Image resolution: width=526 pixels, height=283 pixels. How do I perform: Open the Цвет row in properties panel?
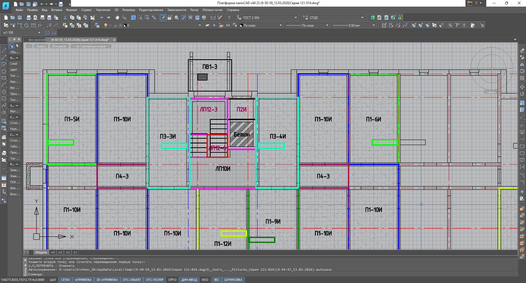15,70
